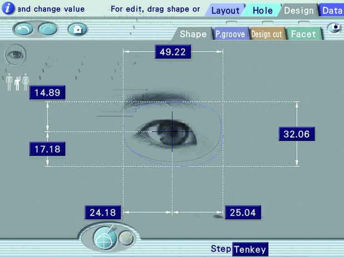Select the P.groove sub-tab

click(x=230, y=34)
